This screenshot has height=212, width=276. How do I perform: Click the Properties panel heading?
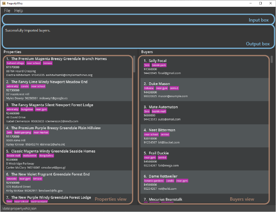(12, 52)
